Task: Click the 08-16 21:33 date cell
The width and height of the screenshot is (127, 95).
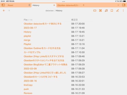Action: click(78, 89)
